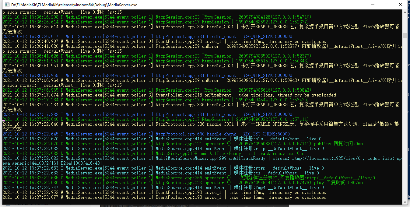
Task: Click the 16:37:17.288 MSG_WIN_SIZE trace line
Action: pos(147,114)
